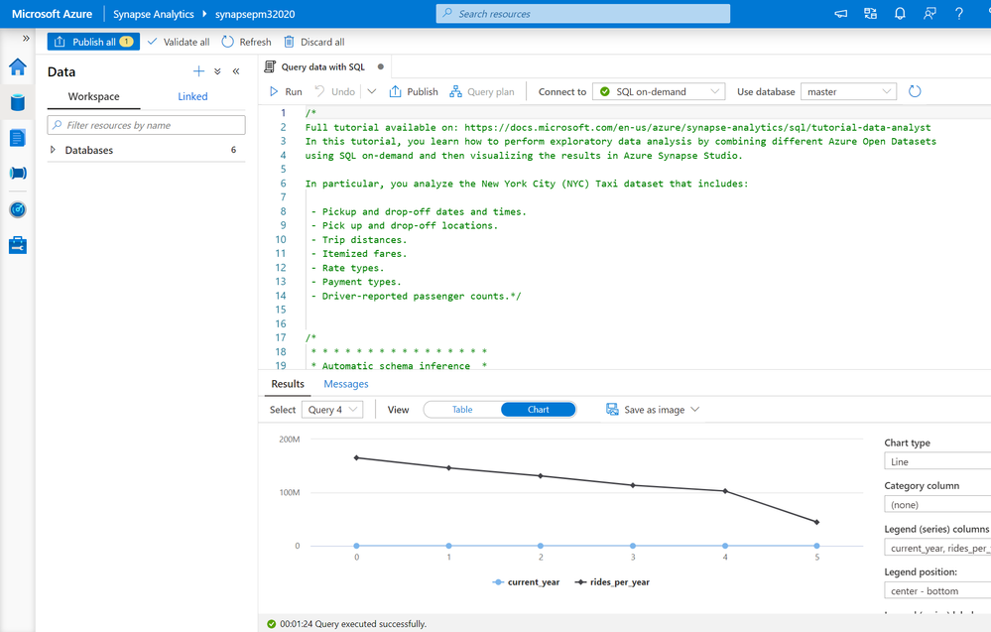Open Connect to SQL on-demand dropdown
991x632 pixels.
(659, 91)
